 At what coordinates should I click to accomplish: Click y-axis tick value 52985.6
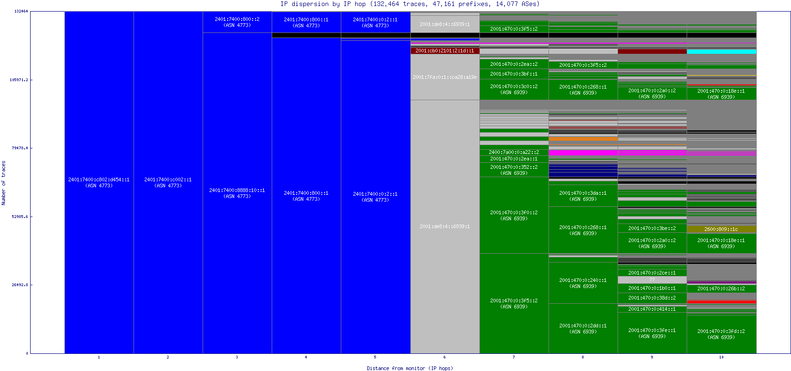pyautogui.click(x=19, y=217)
